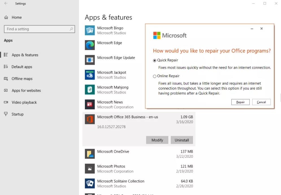This screenshot has height=195, width=281.
Task: Click the Microsoft Jackpot app icon
Action: point(90,75)
